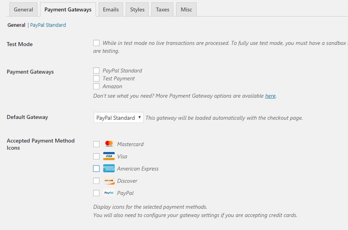Click the 'Visa' label text
Image resolution: width=348 pixels, height=230 pixels.
(122, 156)
